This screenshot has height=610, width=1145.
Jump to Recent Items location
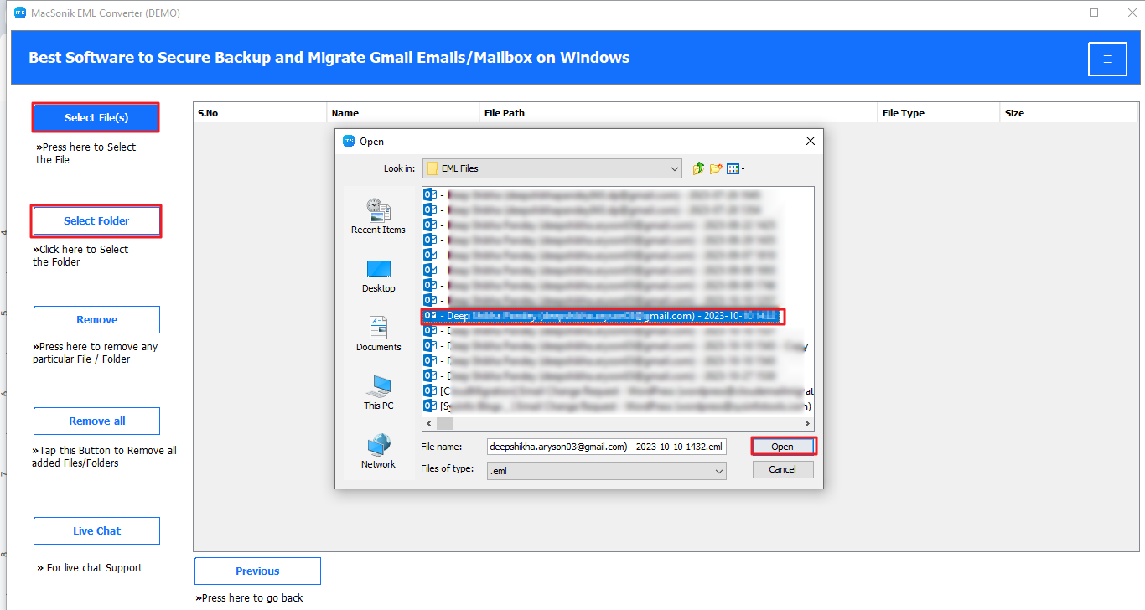[378, 216]
